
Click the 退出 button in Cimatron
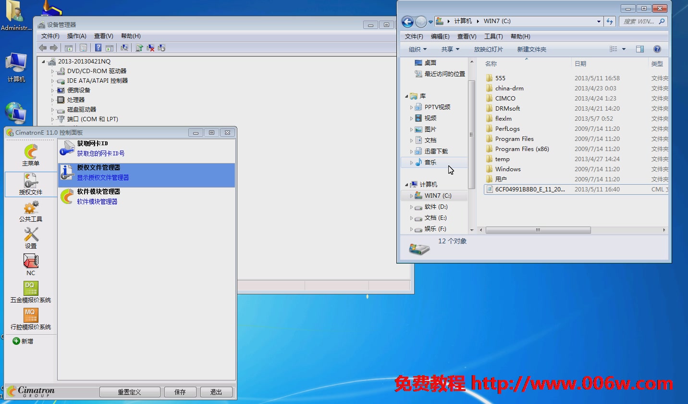point(216,392)
